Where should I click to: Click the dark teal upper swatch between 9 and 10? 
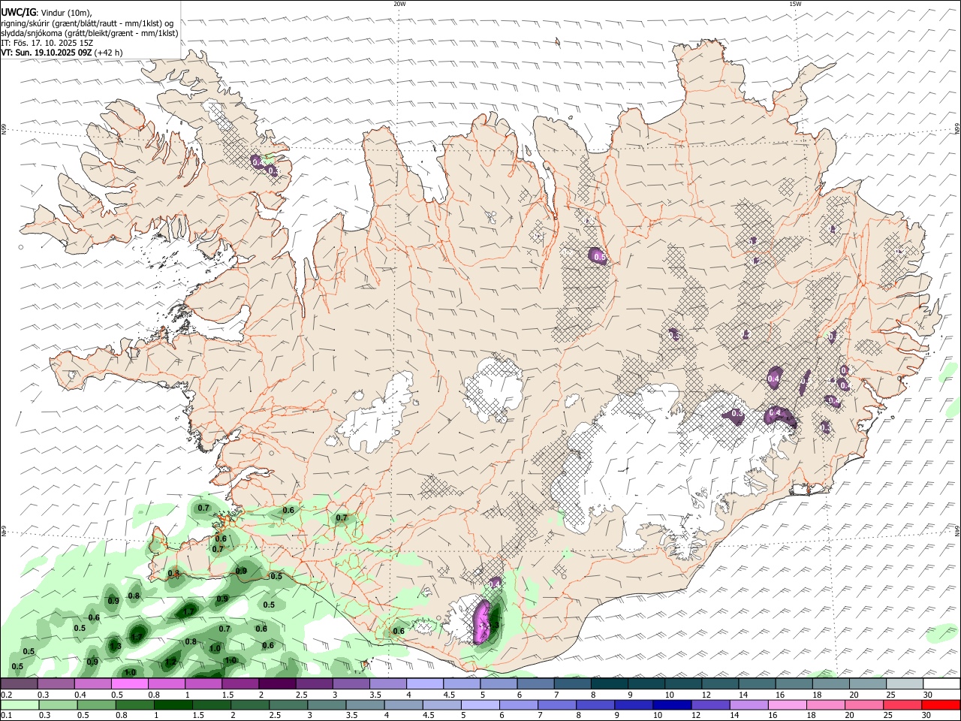tap(646, 683)
